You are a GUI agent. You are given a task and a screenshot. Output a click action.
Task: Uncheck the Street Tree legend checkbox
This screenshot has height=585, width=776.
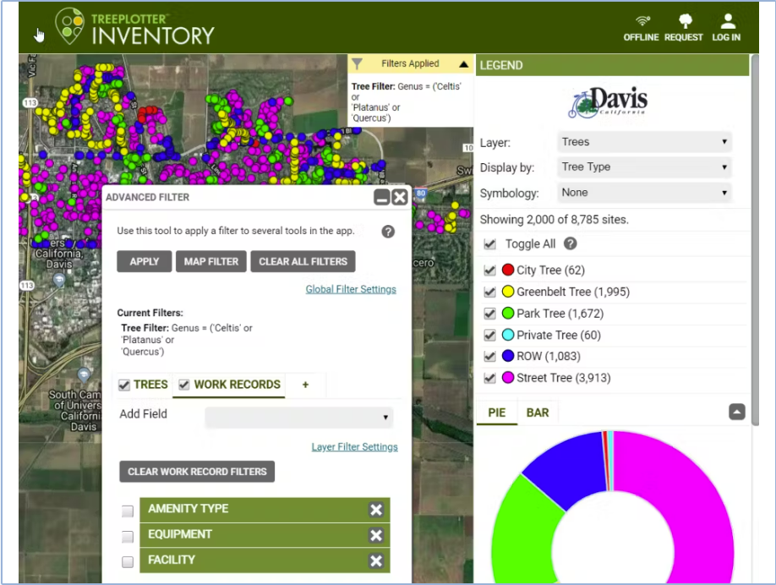(x=489, y=378)
